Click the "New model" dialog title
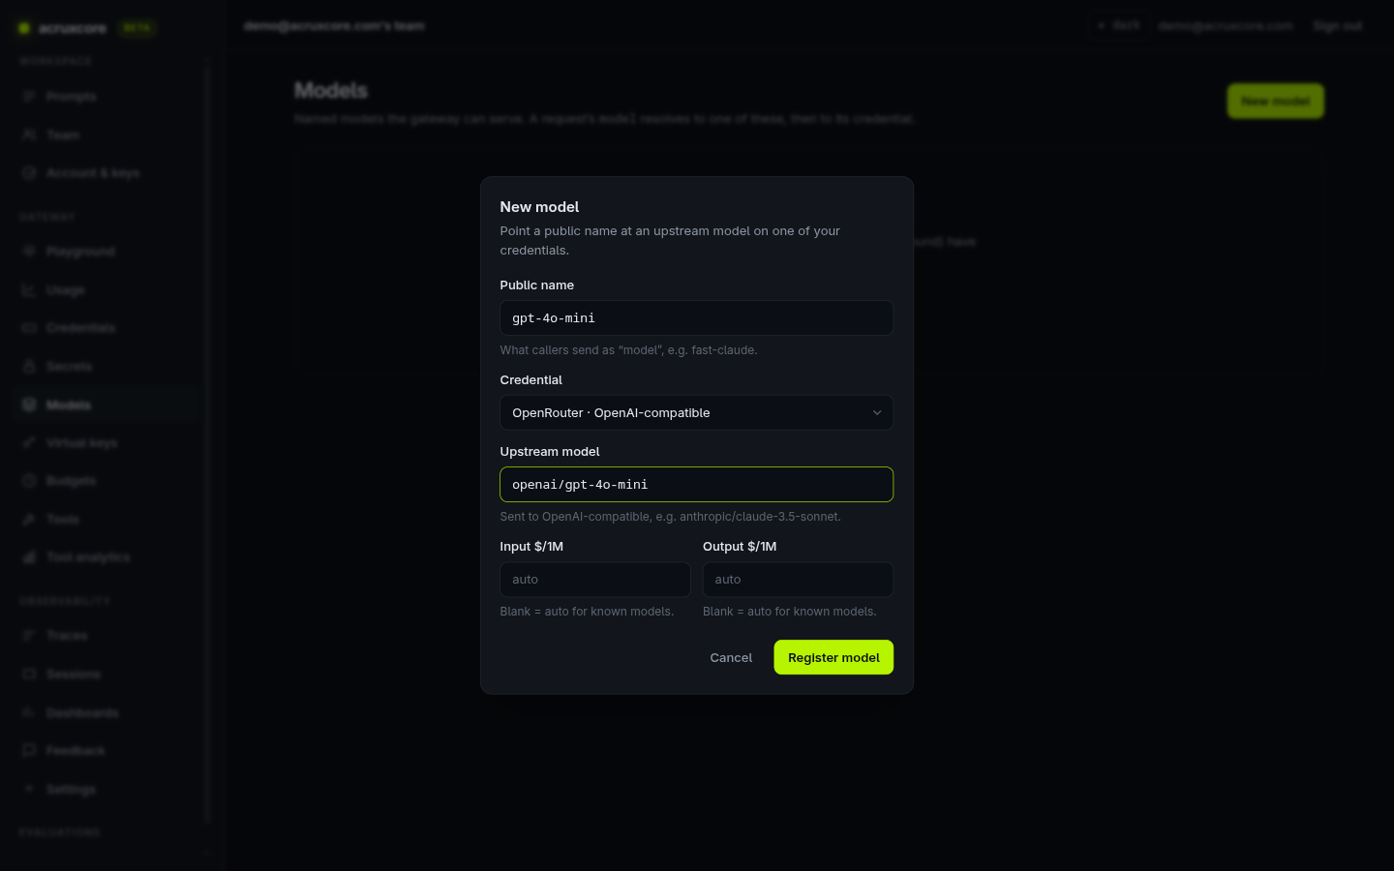 539,207
